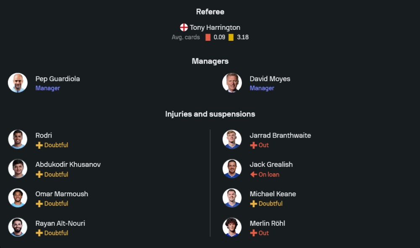Open Jack Grealish's player name link
This screenshot has width=420, height=248.
(271, 164)
